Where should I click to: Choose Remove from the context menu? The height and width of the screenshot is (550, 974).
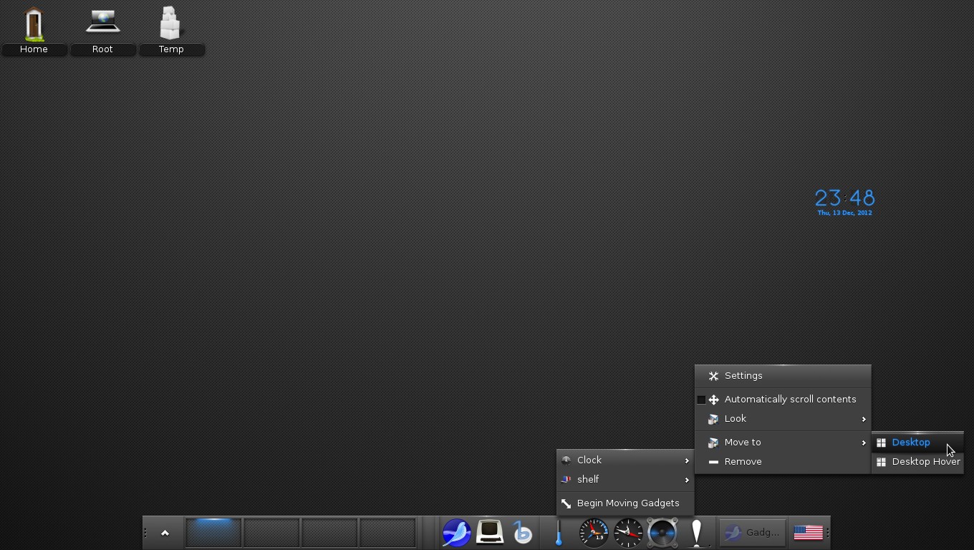tap(743, 461)
